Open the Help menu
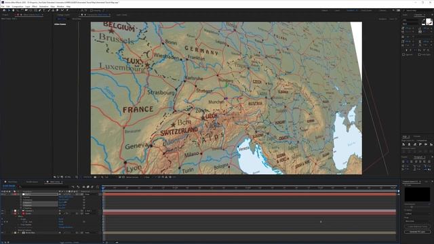Image resolution: width=434 pixels, height=244 pixels. click(x=68, y=6)
